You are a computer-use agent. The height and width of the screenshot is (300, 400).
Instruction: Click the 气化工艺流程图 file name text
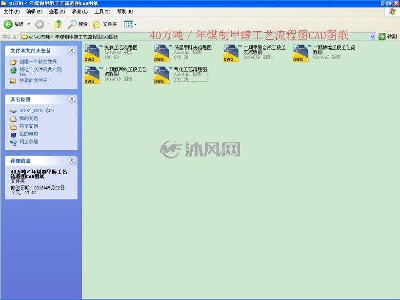pos(191,69)
